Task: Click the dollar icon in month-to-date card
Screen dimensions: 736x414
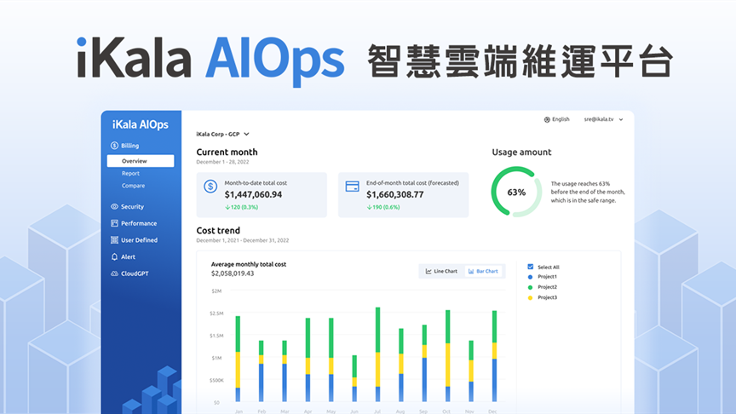Action: [x=210, y=187]
